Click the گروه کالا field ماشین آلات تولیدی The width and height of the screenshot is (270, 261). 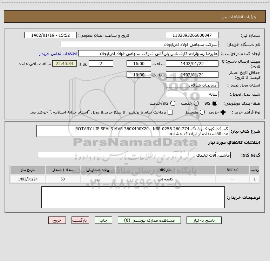click(134, 155)
